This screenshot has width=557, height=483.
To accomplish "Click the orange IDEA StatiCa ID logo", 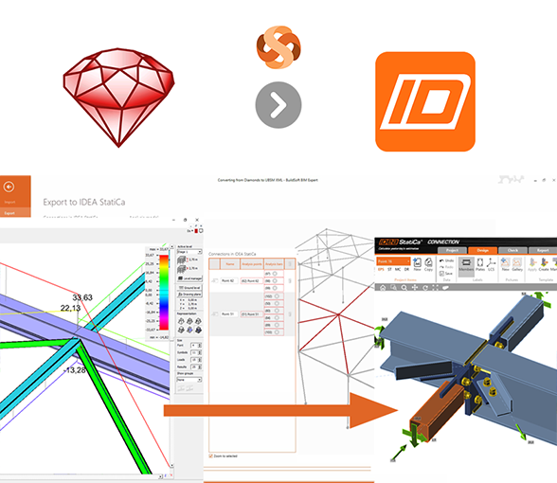I will pyautogui.click(x=425, y=101).
